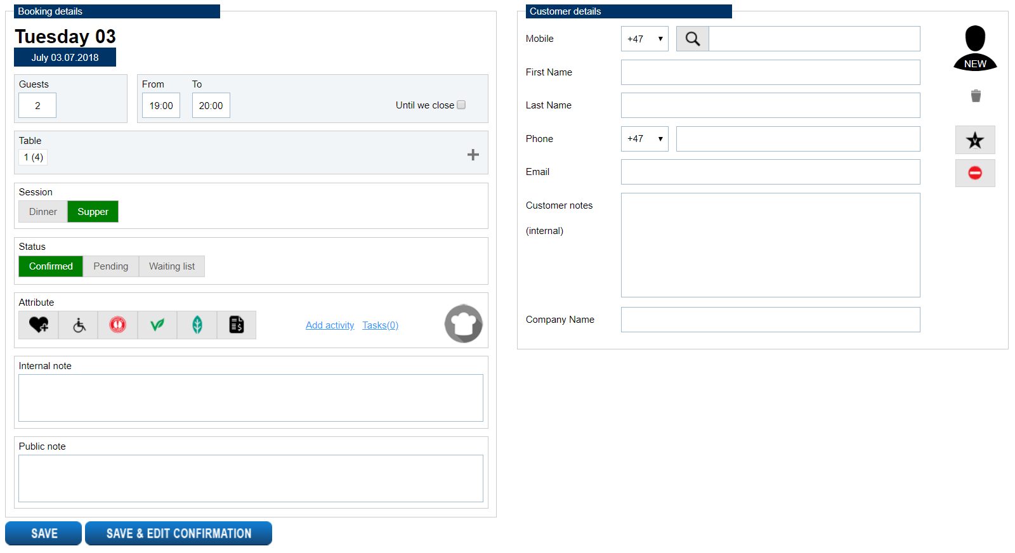Select the red allergy alert attribute
Viewport: 1015px width, 553px height.
(118, 325)
